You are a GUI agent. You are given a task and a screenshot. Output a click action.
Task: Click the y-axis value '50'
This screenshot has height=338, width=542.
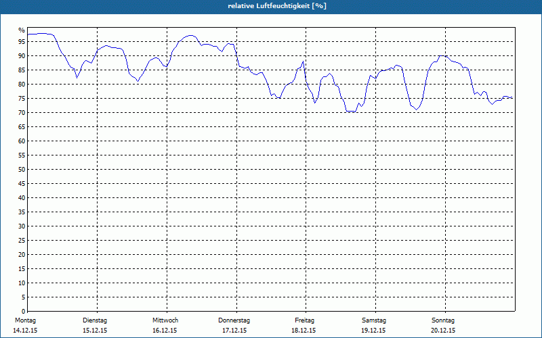22,170
